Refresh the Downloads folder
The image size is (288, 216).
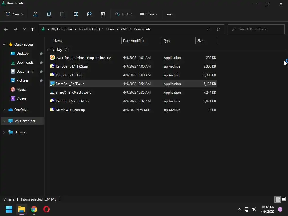click(219, 29)
